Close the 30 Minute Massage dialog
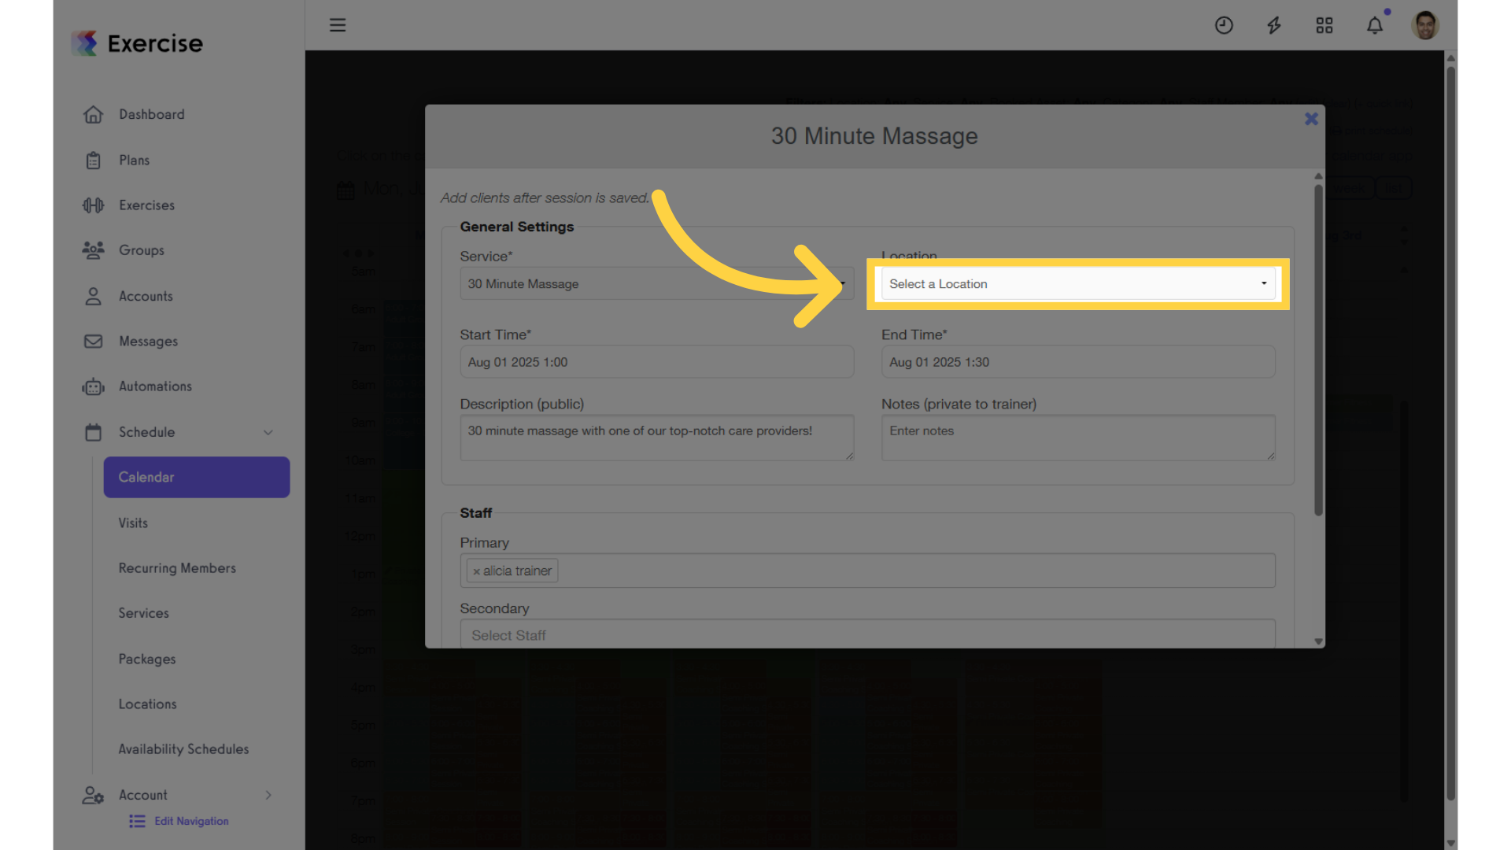Viewport: 1511px width, 850px height. [1311, 119]
